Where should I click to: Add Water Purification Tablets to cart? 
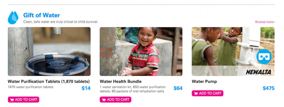pyautogui.click(x=24, y=100)
